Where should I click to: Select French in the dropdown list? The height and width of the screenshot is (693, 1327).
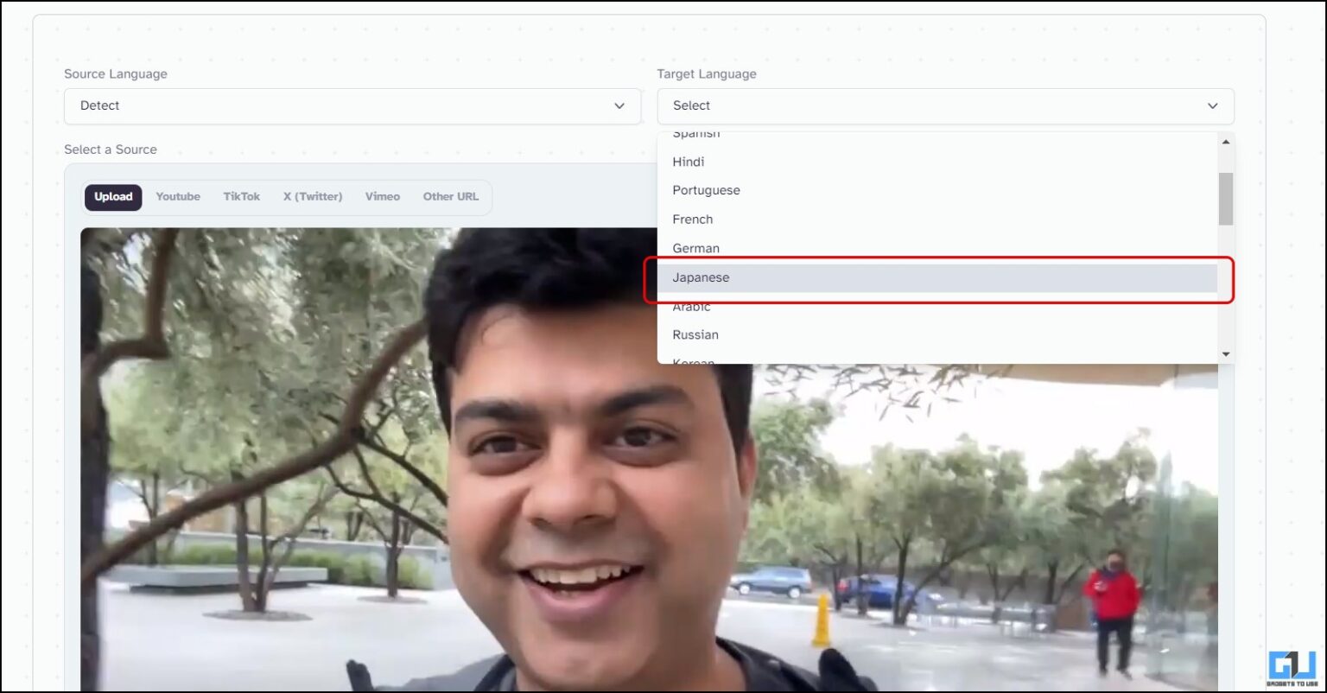click(692, 219)
